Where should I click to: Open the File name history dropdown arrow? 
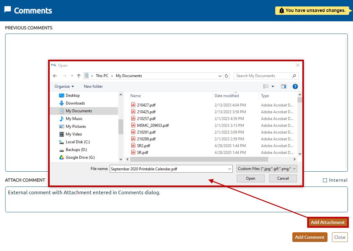pos(230,169)
